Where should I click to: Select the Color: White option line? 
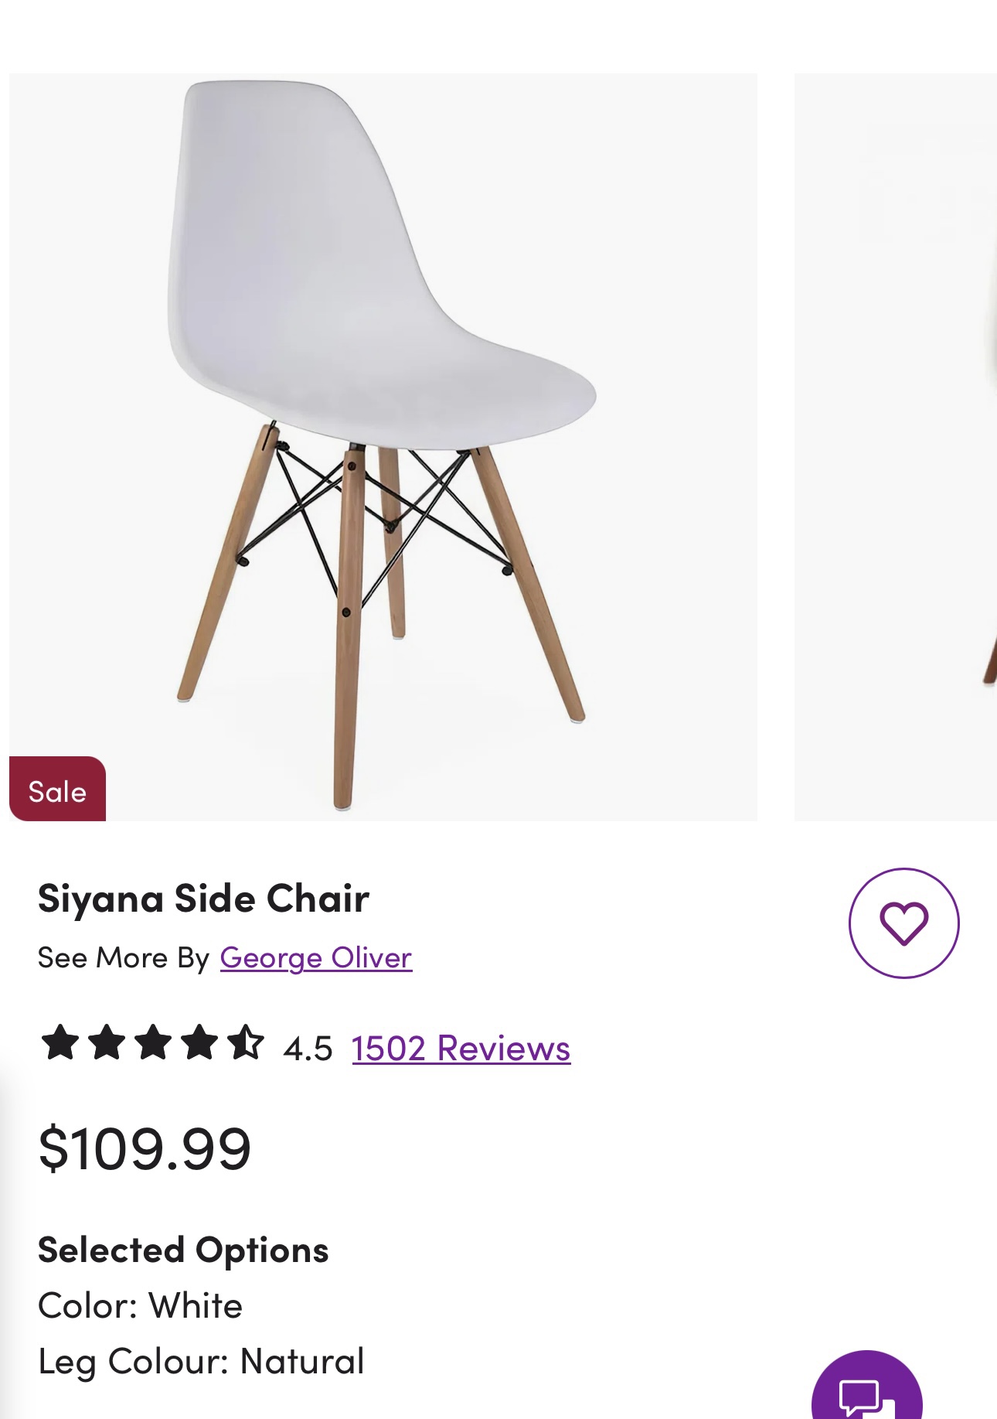pos(140,1306)
